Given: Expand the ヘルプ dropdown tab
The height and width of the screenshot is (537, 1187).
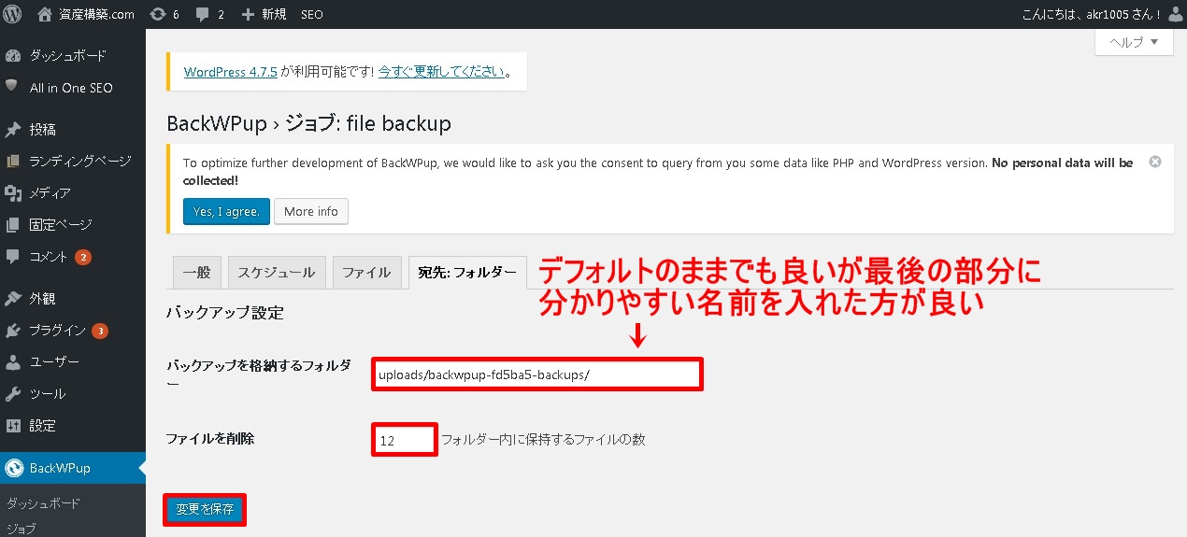Looking at the screenshot, I should (x=1134, y=42).
